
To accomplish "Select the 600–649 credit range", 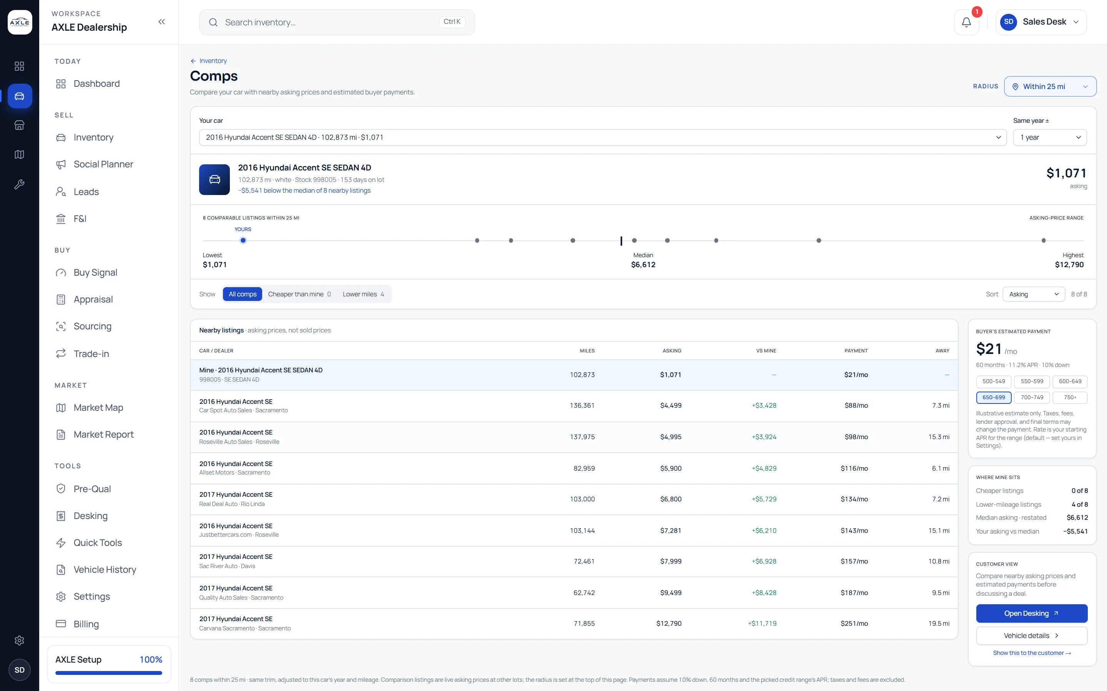I will click(x=1070, y=381).
